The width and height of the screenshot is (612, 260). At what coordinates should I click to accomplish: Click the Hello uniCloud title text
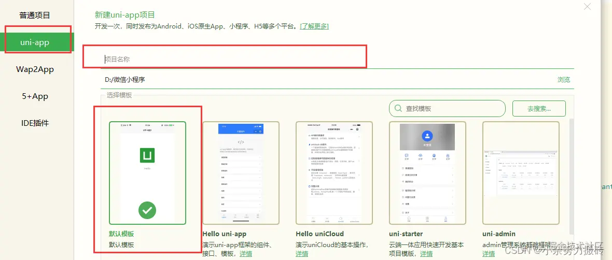point(319,234)
